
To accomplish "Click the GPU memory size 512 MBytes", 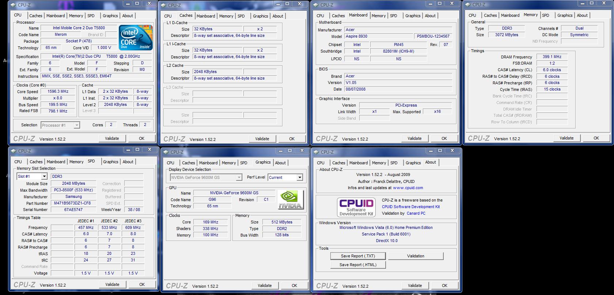I will pos(282,222).
